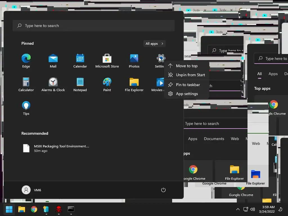Choose Move to top in context menu
The width and height of the screenshot is (288, 216).
(x=187, y=66)
